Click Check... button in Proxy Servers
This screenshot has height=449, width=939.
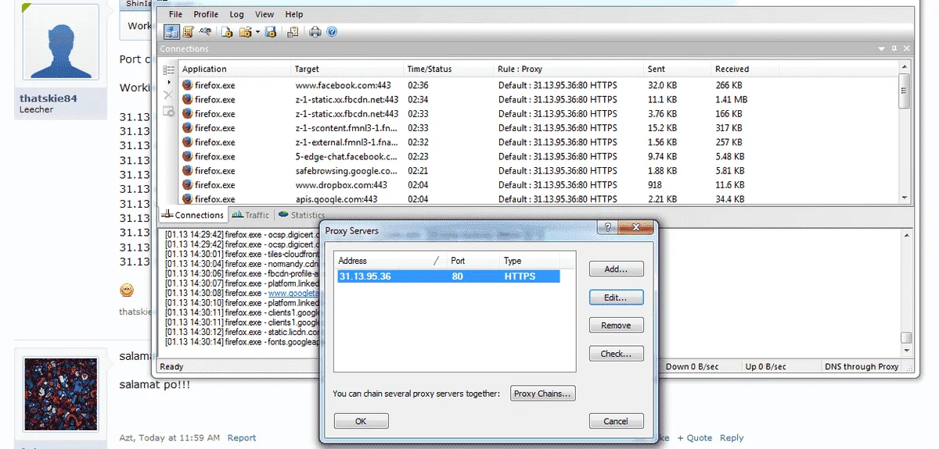tap(616, 354)
